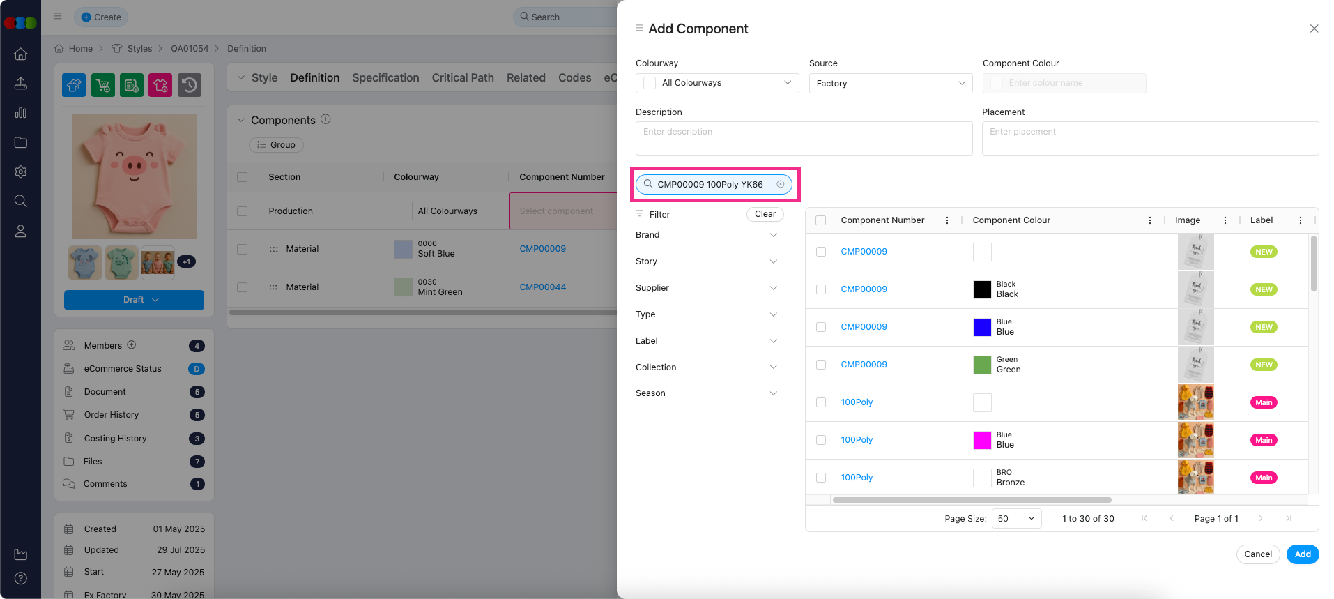
Task: Open the settings gear in sidebar
Action: coord(21,172)
